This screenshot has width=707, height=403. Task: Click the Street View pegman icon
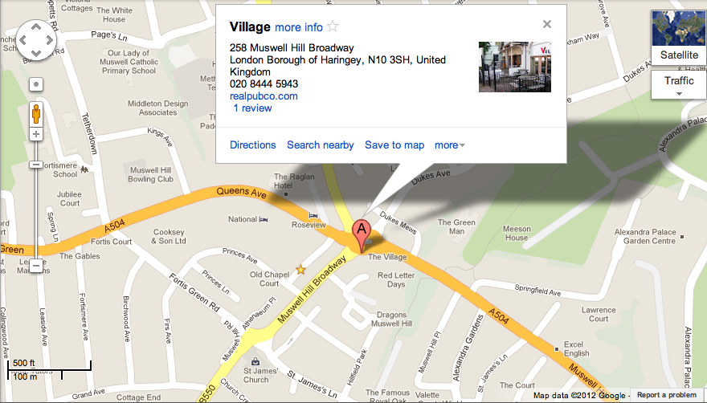point(36,114)
